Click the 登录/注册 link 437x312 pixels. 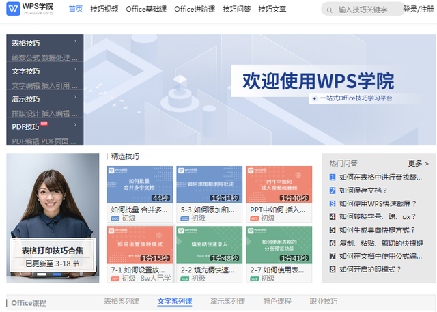(x=419, y=9)
